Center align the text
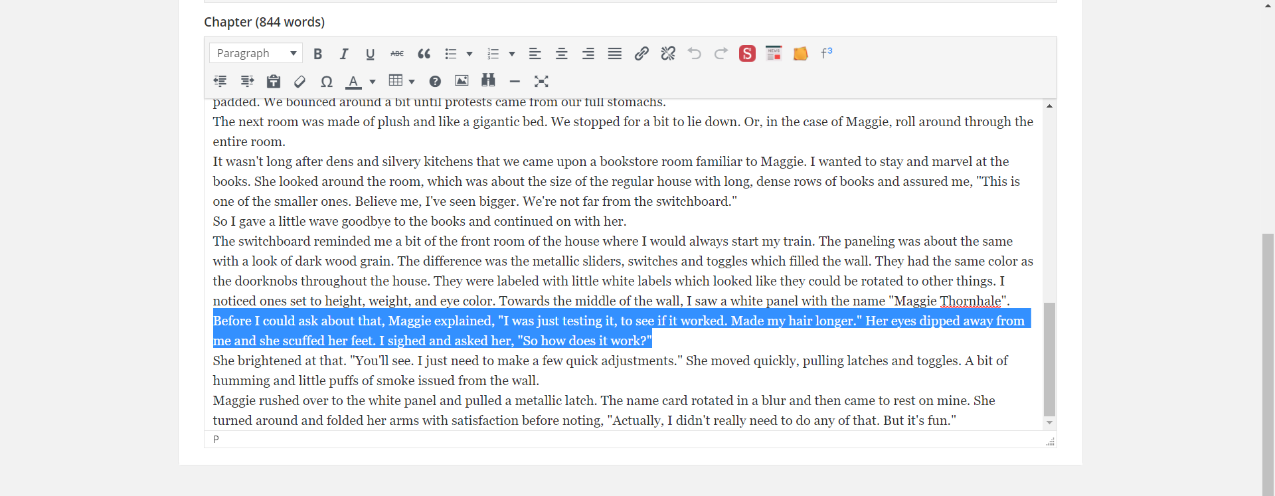Image resolution: width=1275 pixels, height=496 pixels. pyautogui.click(x=561, y=54)
